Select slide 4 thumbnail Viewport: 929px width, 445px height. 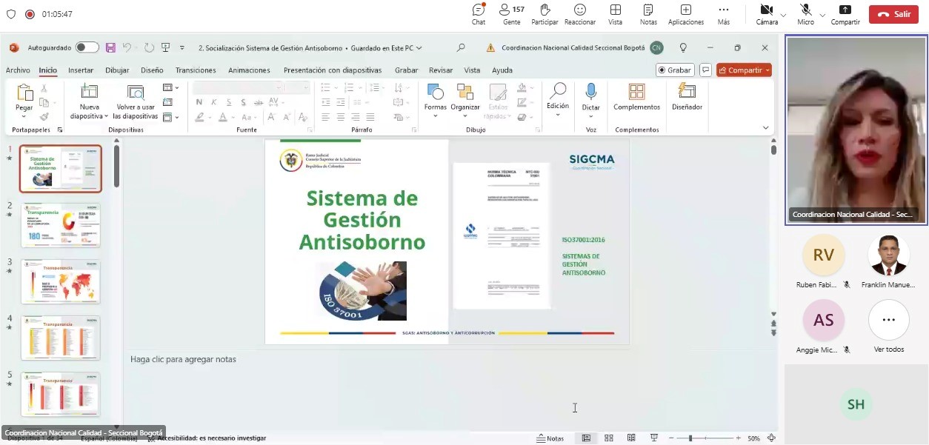tap(61, 338)
